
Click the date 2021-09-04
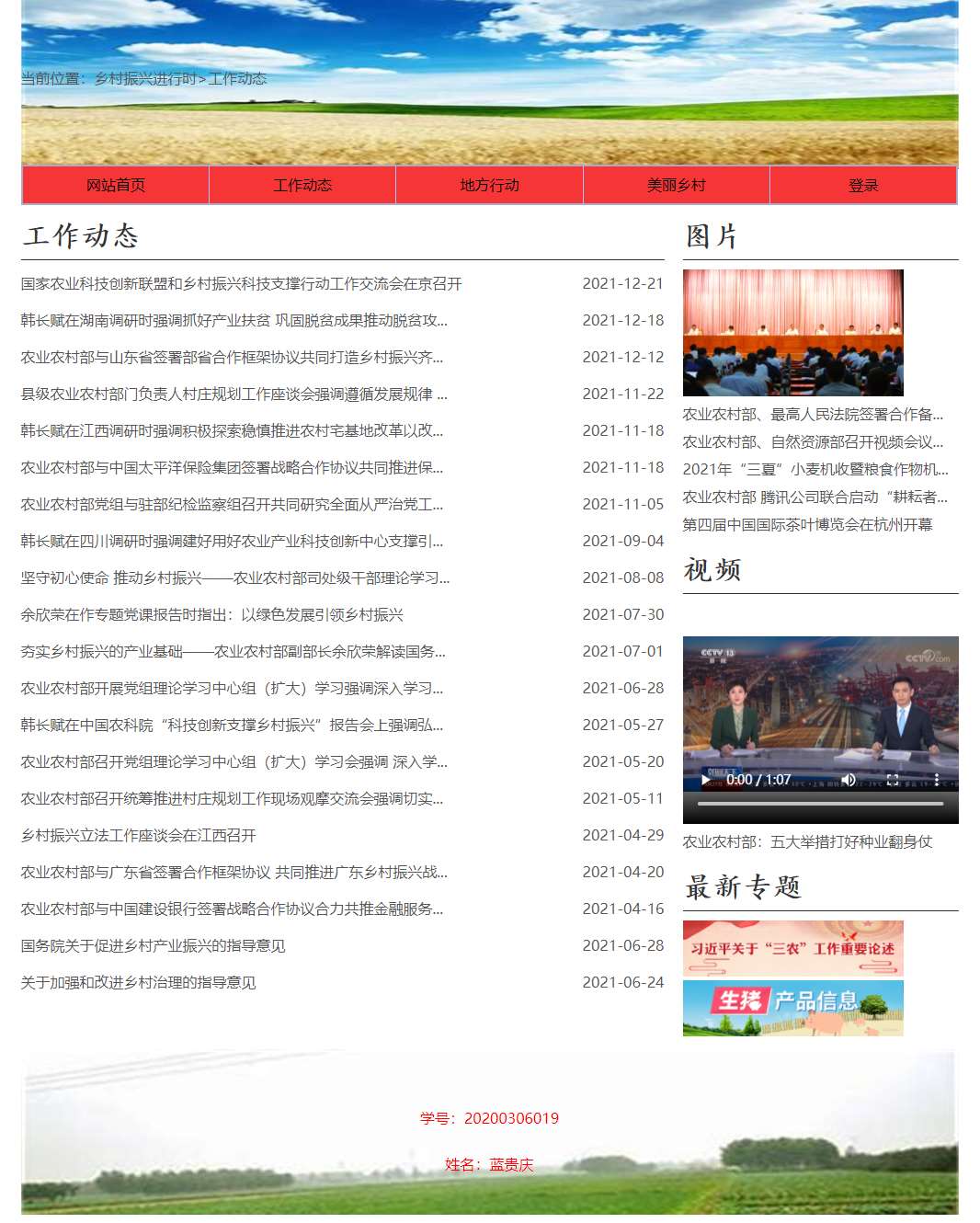(x=623, y=542)
